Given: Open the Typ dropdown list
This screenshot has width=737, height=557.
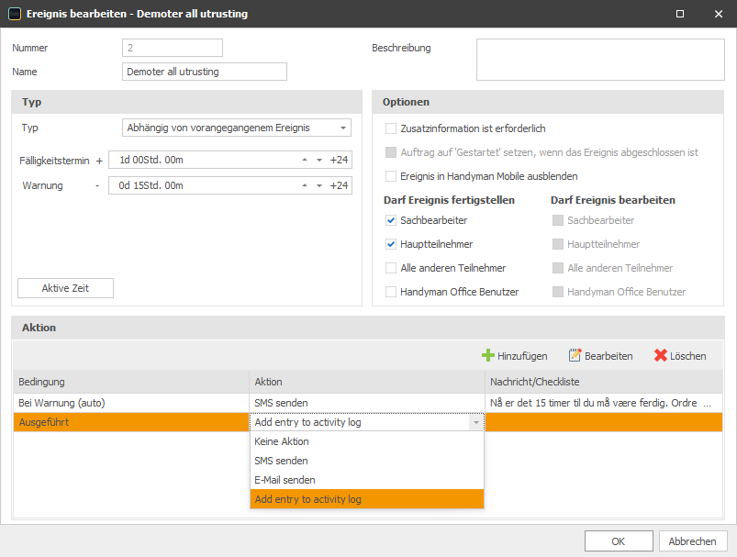Looking at the screenshot, I should click(342, 128).
